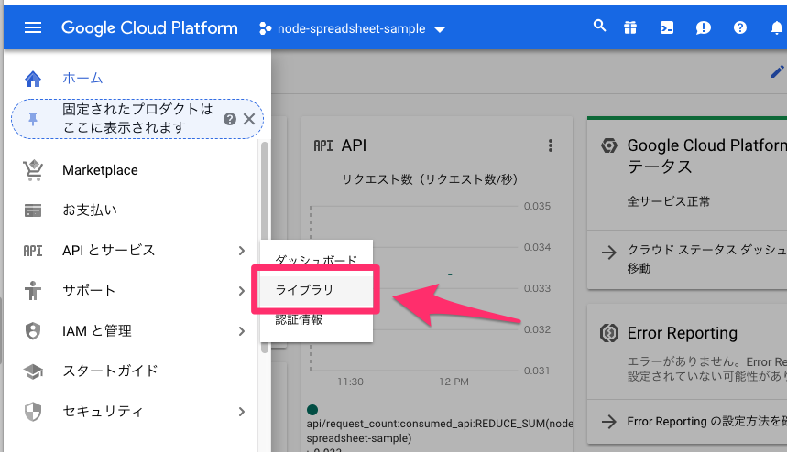Open the hamburger navigation menu
This screenshot has width=787, height=452.
pos(33,27)
